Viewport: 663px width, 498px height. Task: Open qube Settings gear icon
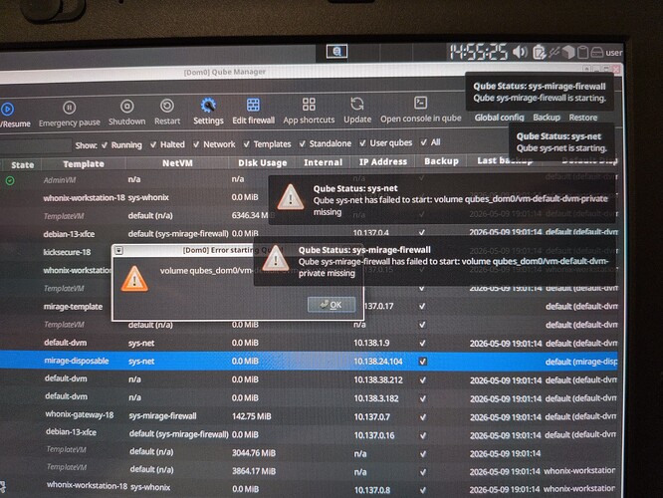[x=208, y=106]
